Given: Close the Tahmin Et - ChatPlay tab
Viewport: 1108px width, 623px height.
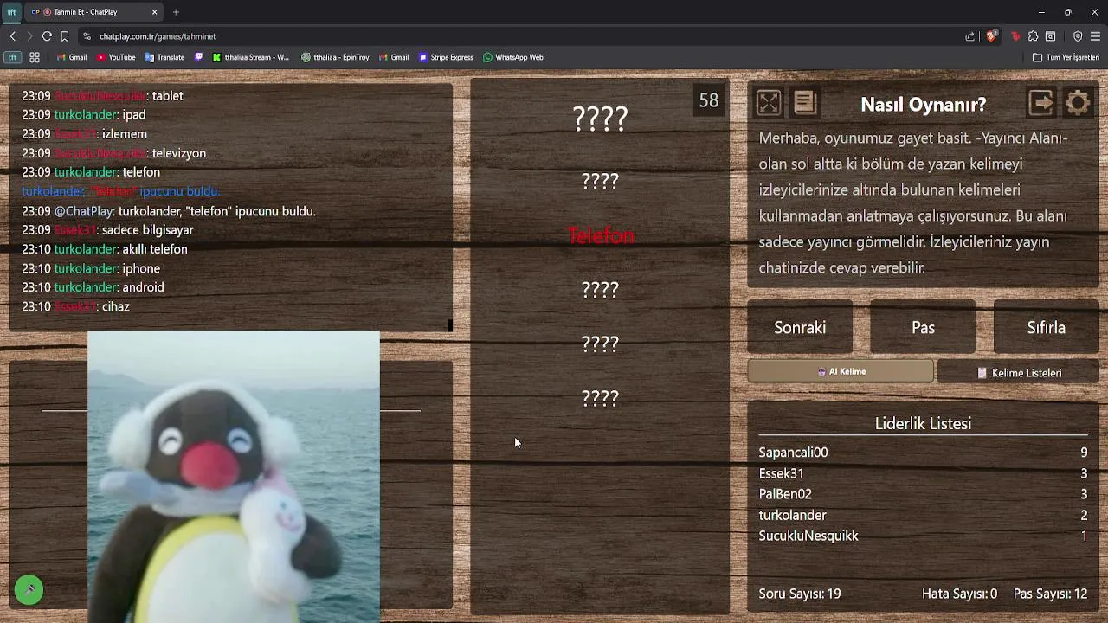Looking at the screenshot, I should tap(154, 12).
